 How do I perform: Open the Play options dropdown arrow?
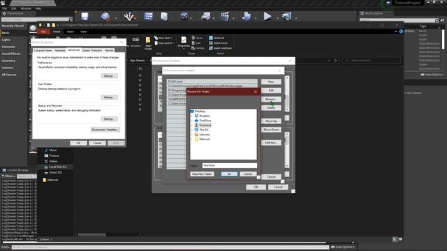(x=277, y=18)
